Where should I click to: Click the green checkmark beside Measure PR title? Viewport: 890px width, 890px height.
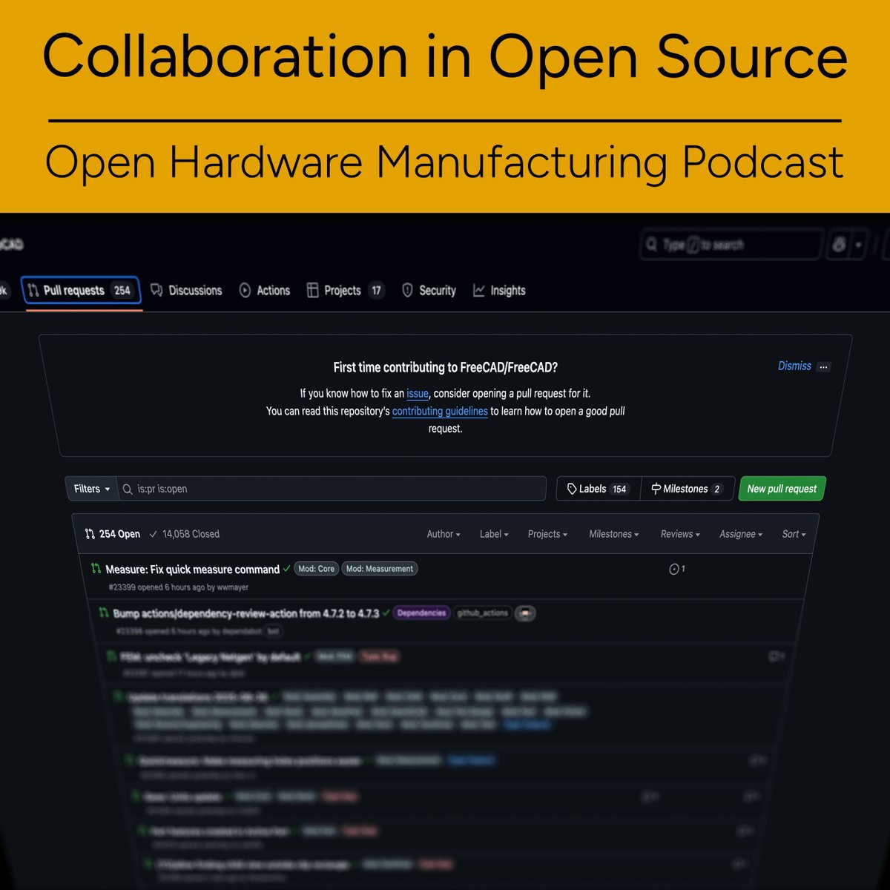tap(286, 569)
